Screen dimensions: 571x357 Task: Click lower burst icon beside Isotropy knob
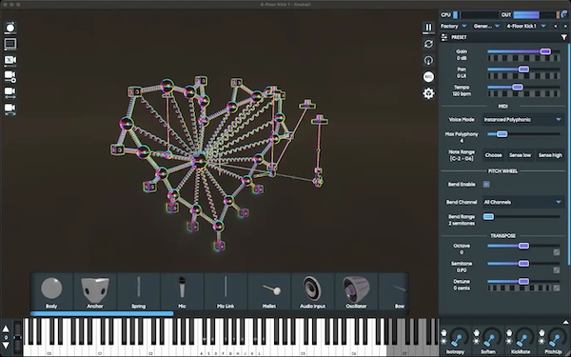coord(443,342)
